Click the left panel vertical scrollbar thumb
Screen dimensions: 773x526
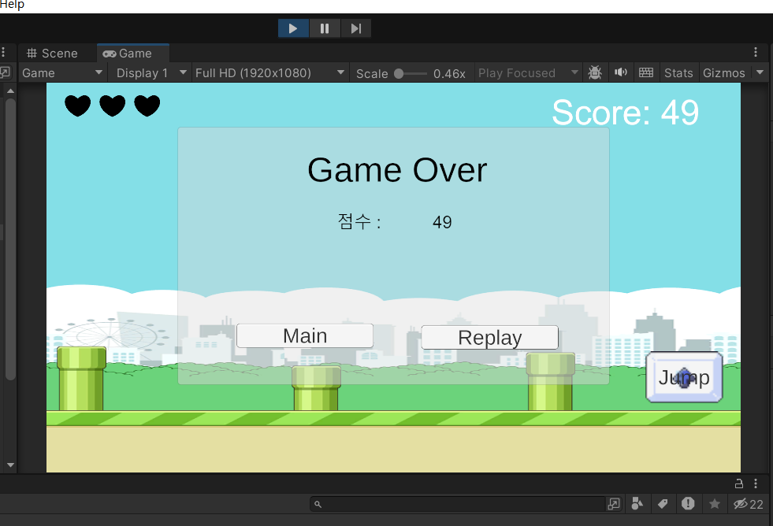tap(10, 239)
